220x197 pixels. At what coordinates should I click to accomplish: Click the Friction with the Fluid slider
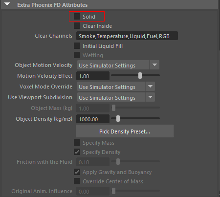pyautogui.click(x=135, y=162)
